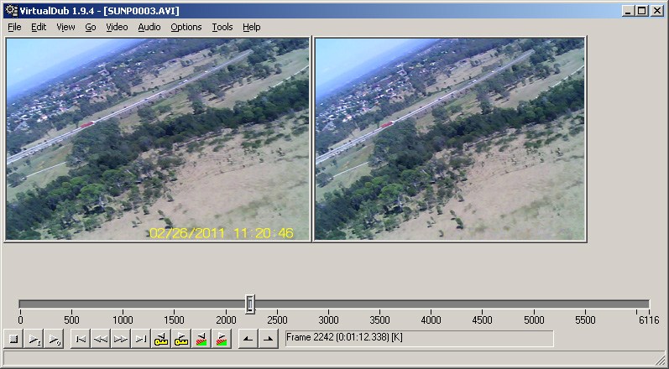This screenshot has height=369, width=669.
Task: Click the timeline at frame 1000
Action: click(123, 304)
